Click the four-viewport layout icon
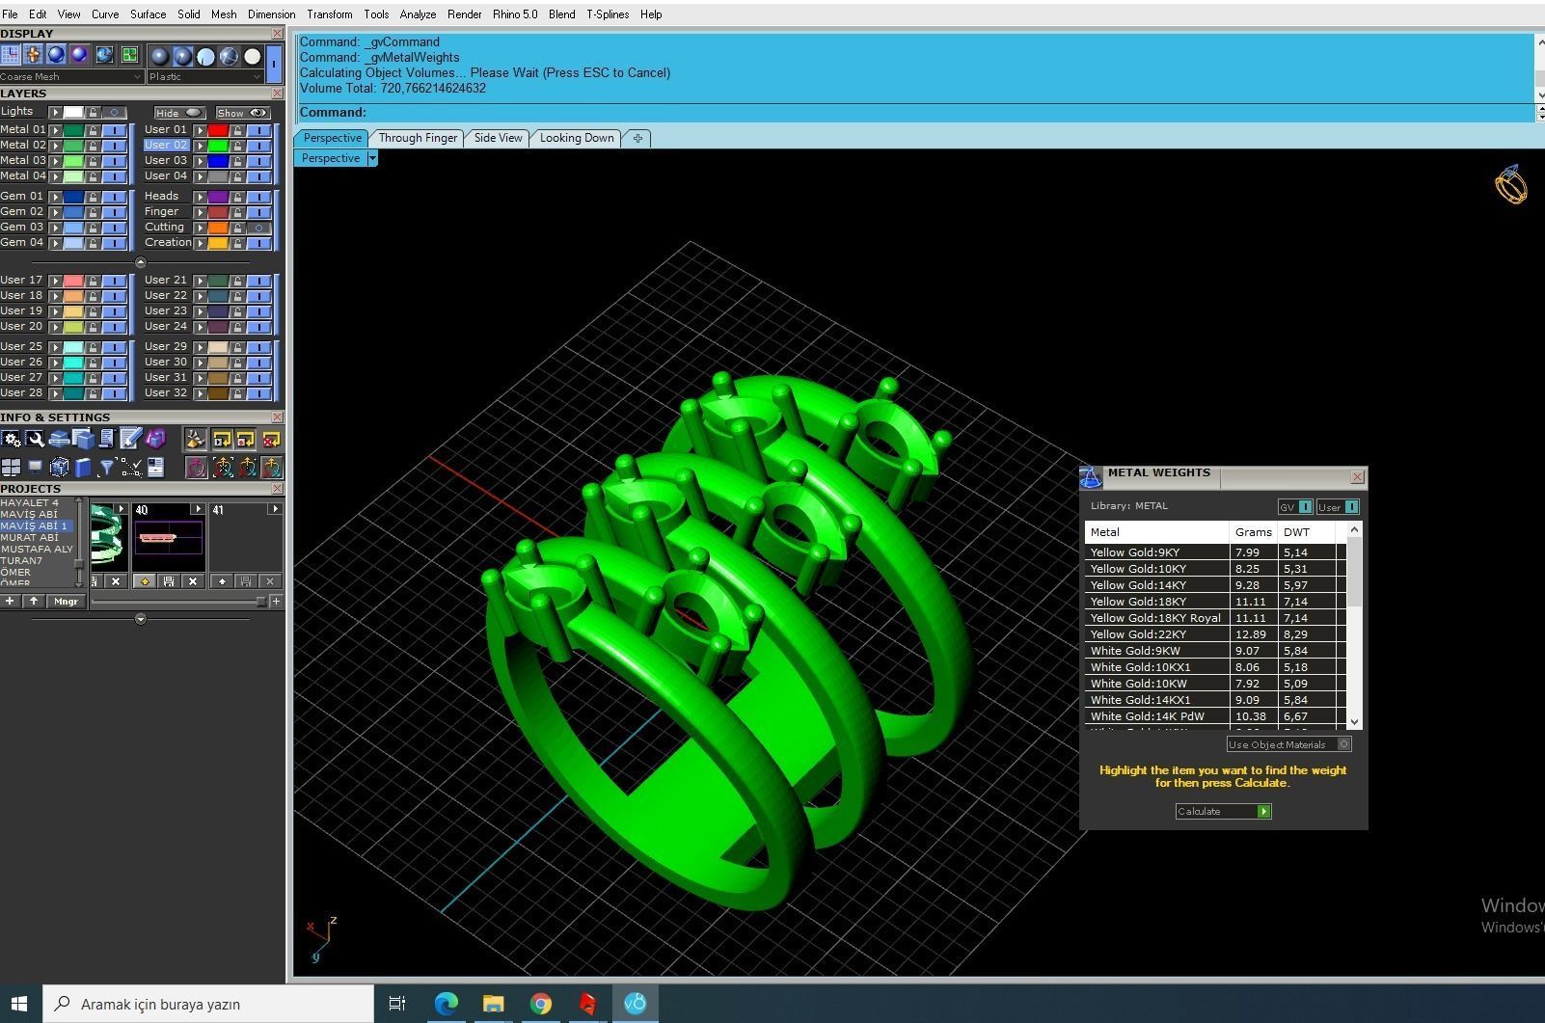The image size is (1545, 1023). tap(12, 468)
